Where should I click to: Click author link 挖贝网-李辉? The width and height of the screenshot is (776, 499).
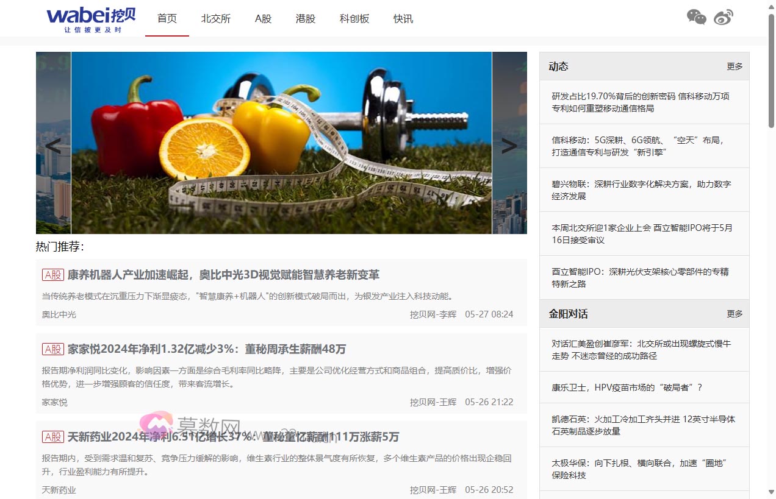point(434,314)
